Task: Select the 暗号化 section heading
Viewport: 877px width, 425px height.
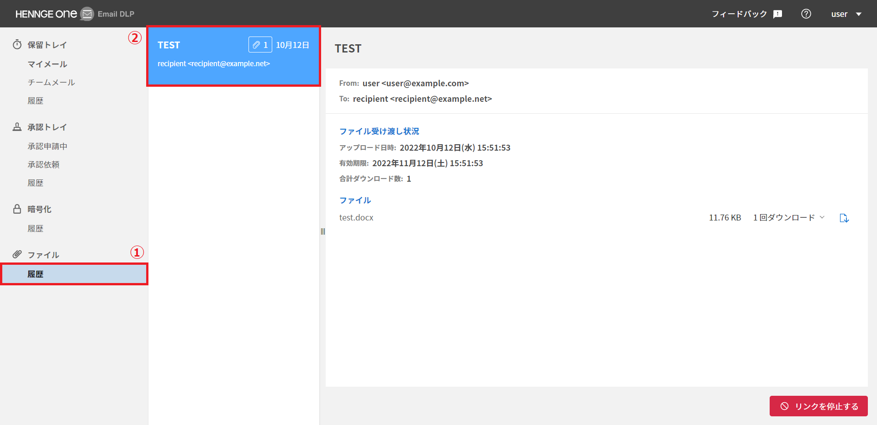Action: pos(39,209)
